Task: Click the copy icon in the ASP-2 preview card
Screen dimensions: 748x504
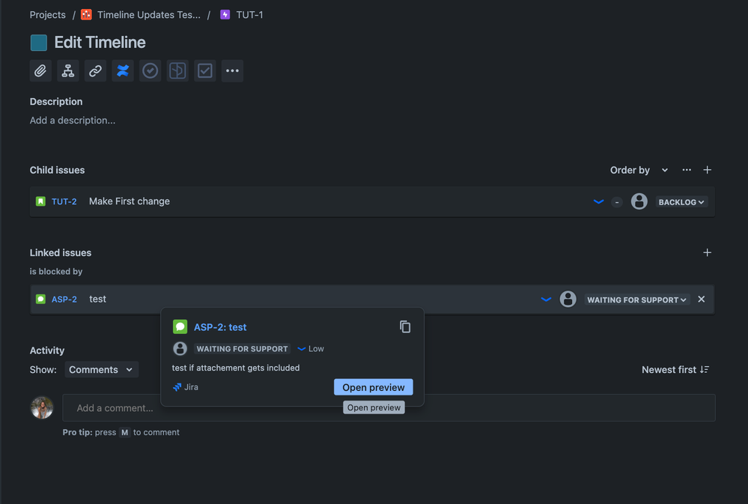Action: [405, 327]
